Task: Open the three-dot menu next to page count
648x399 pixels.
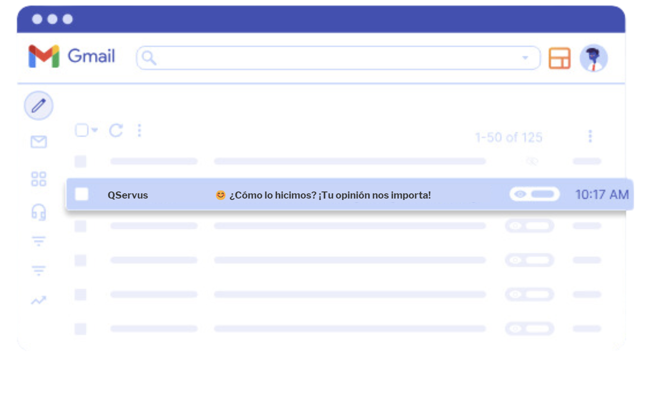Action: 590,136
